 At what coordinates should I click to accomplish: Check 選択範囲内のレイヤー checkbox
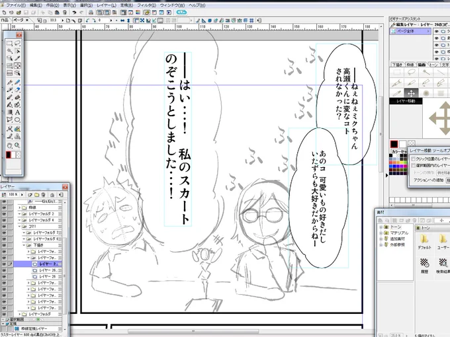[413, 165]
